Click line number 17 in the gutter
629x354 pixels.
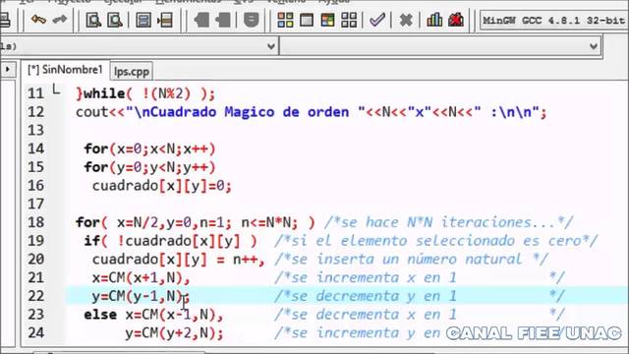click(x=35, y=205)
